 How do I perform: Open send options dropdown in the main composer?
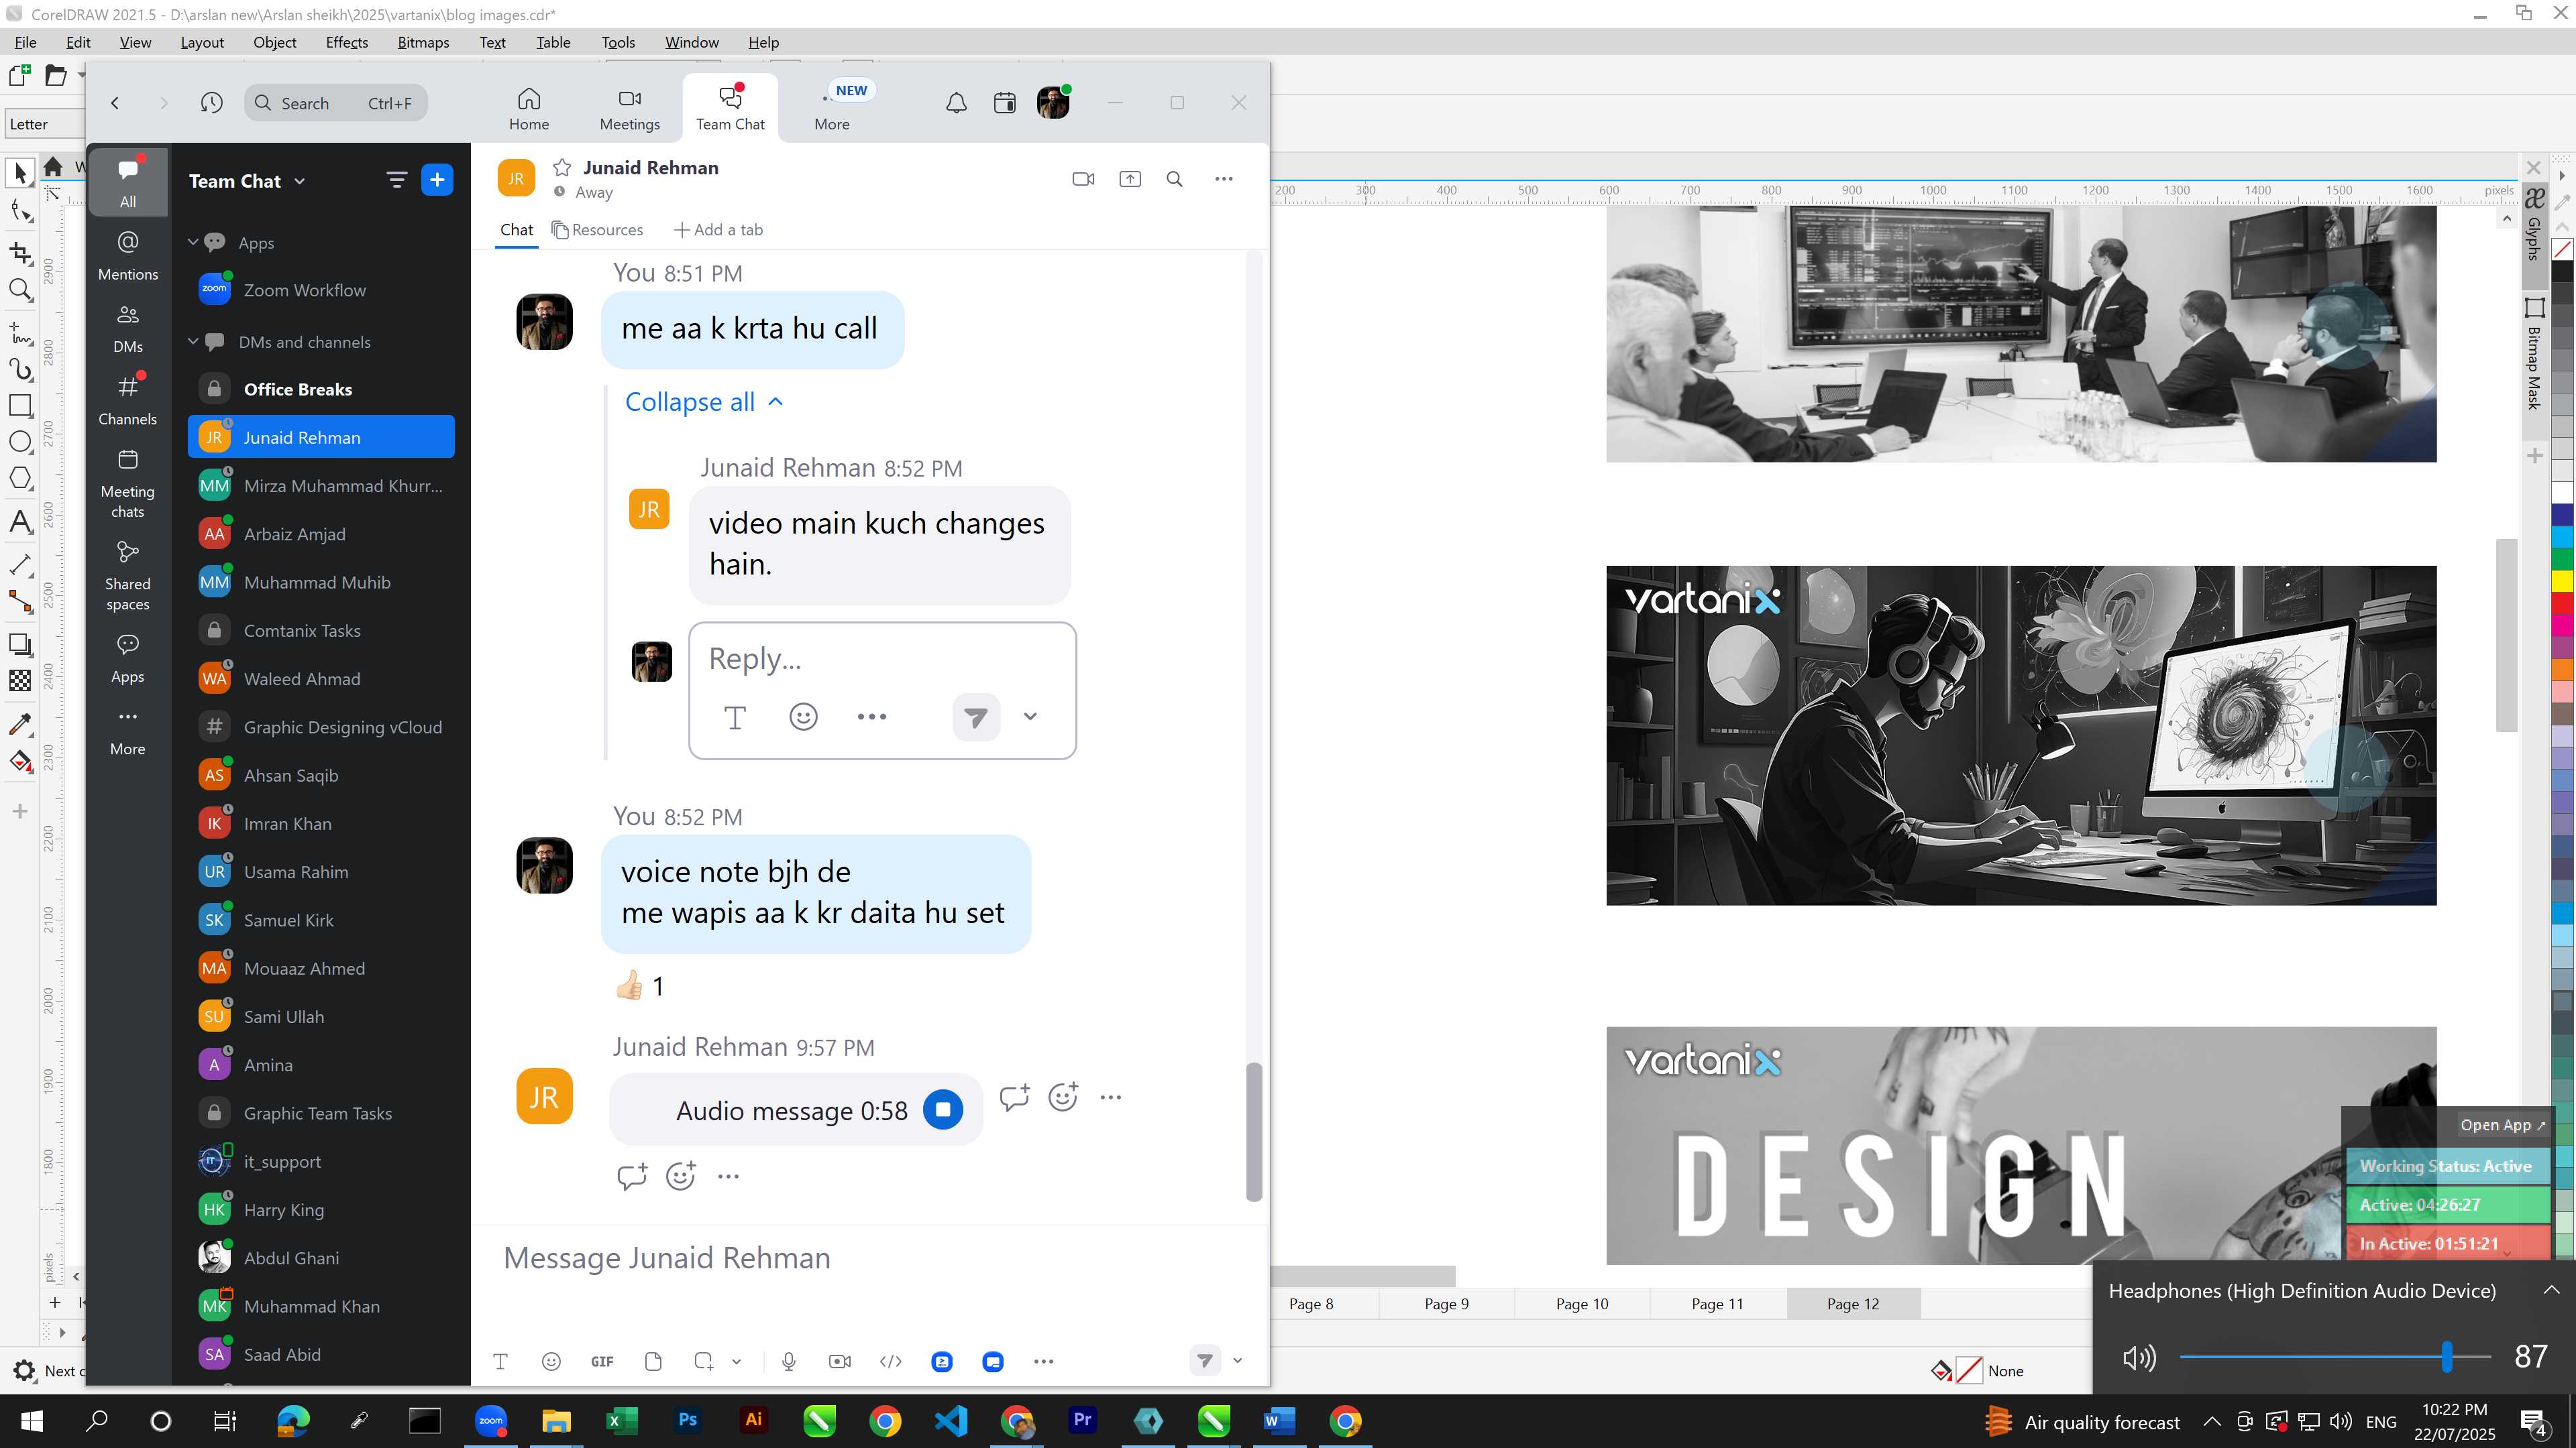coord(1237,1361)
